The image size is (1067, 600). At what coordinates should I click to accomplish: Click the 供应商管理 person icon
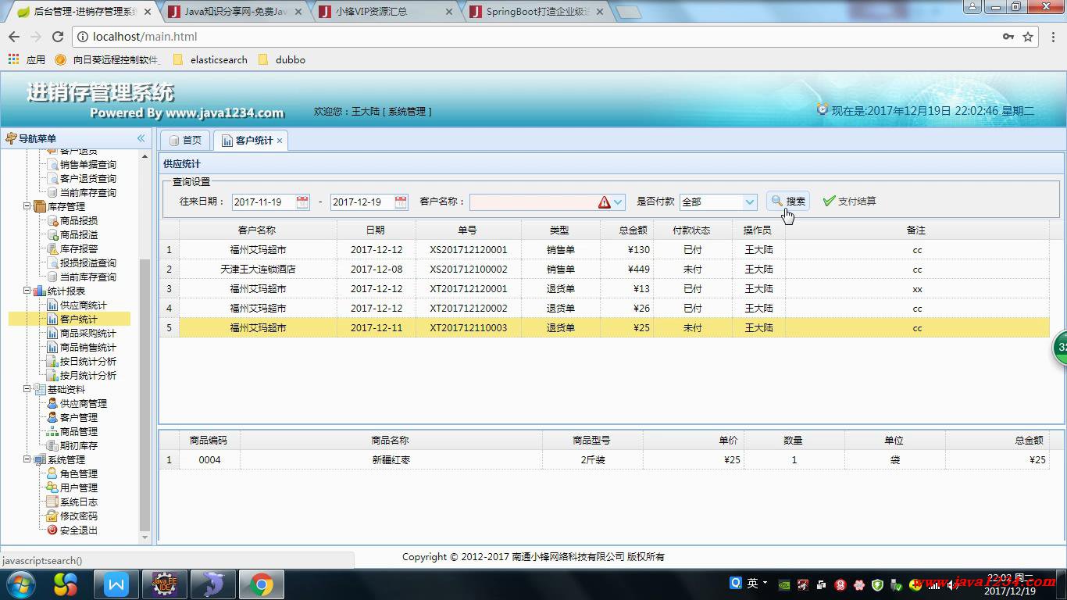pos(52,404)
